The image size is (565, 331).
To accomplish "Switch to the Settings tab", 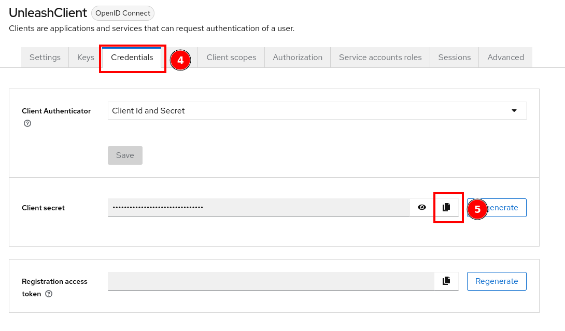I will point(45,57).
